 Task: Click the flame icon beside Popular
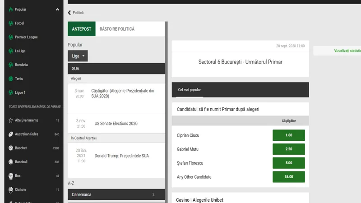coord(10,9)
